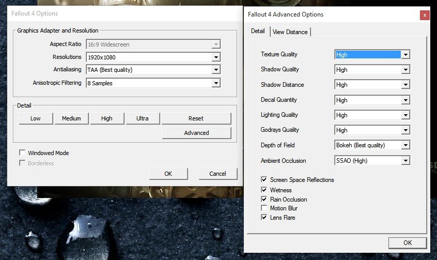Expand the Antialiasing dropdown
The image size is (437, 260).
153,69
